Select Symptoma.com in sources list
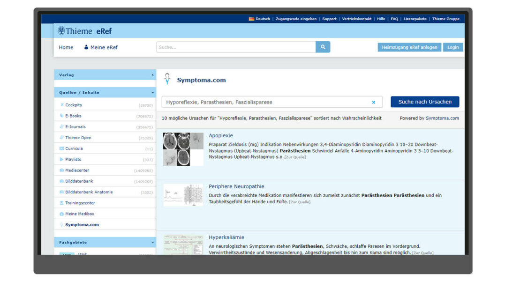Screen dimensions: 505x281 (82, 225)
